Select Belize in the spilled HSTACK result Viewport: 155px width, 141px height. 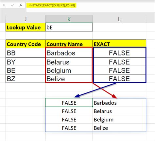[119, 128]
